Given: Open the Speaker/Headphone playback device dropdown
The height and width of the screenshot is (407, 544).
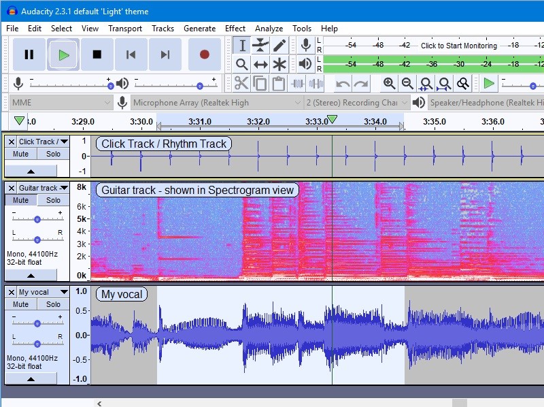Looking at the screenshot, I should pos(486,103).
